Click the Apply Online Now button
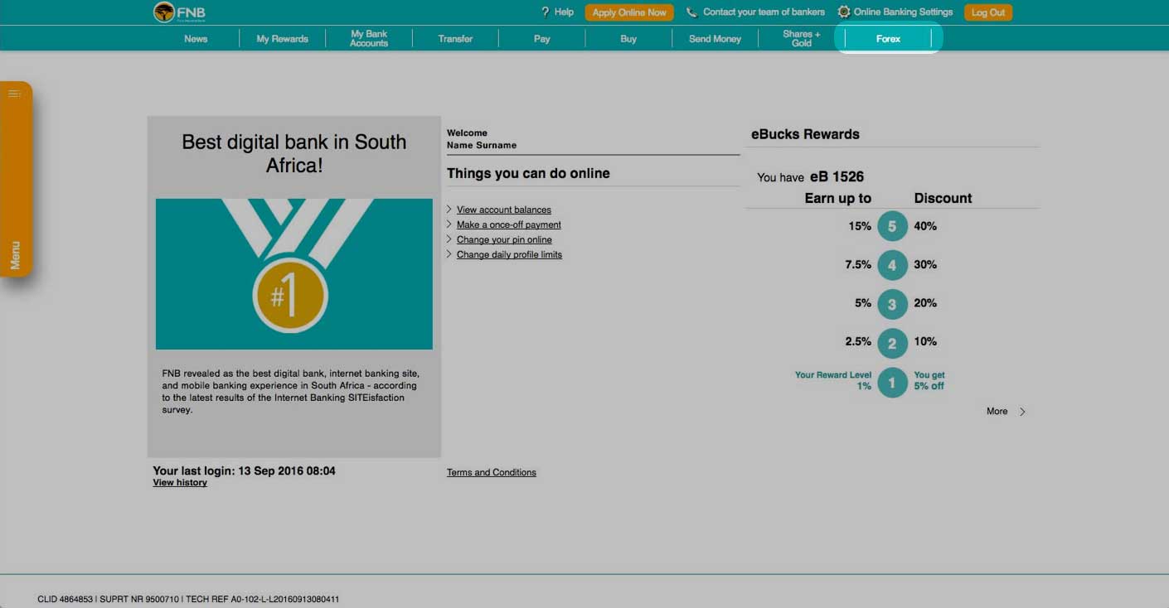 [629, 12]
